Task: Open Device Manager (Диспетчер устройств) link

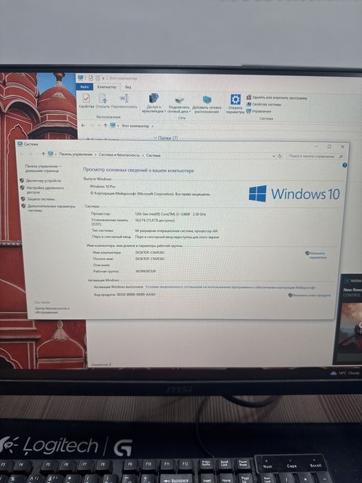Action: (43, 181)
